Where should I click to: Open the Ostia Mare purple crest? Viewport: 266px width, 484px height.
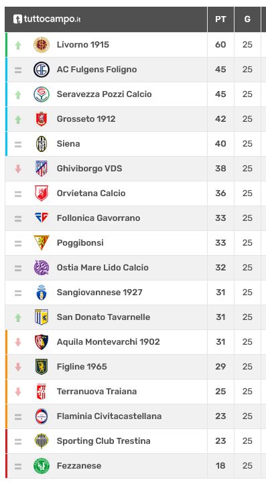[x=42, y=268]
